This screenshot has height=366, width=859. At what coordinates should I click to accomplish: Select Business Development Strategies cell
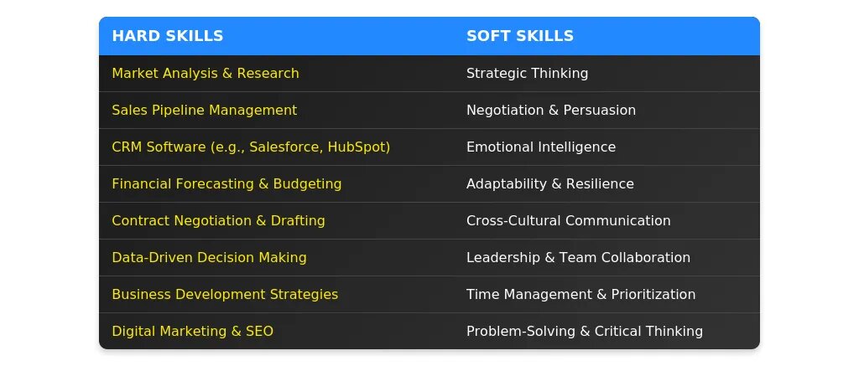point(225,295)
